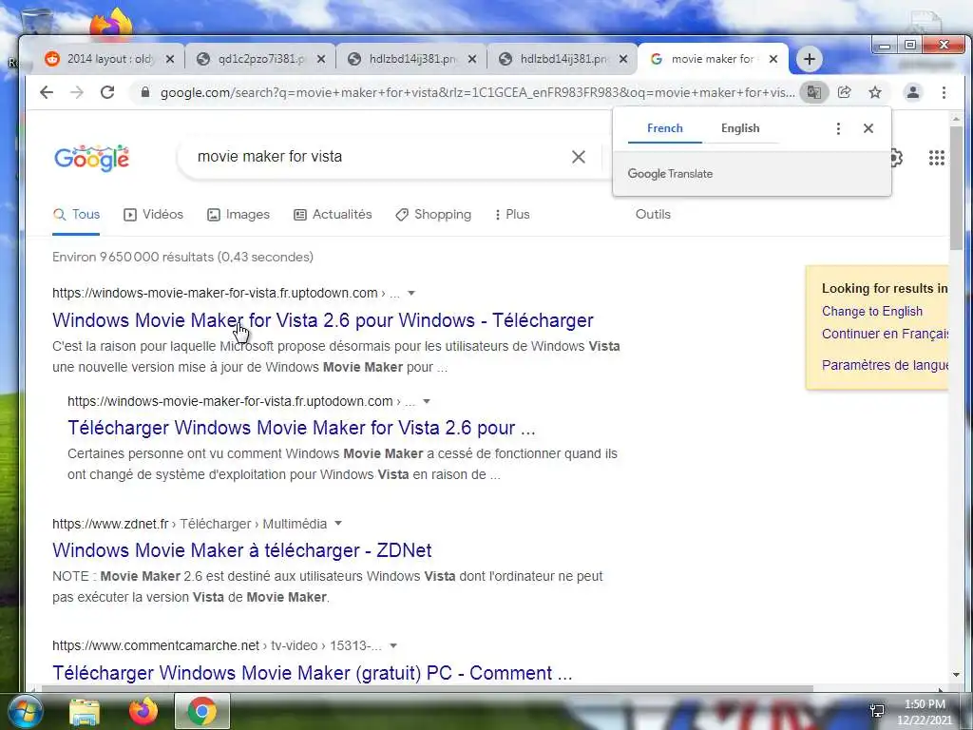This screenshot has height=730, width=973.
Task: Open 'Paramètres de langue' link
Action: (x=885, y=365)
